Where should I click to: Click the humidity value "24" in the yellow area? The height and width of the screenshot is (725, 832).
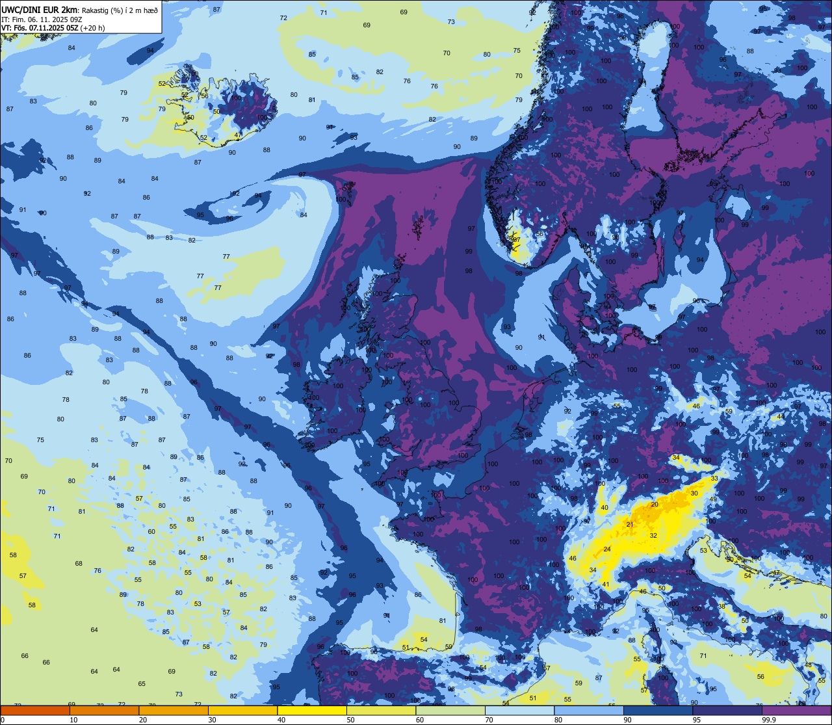point(607,549)
